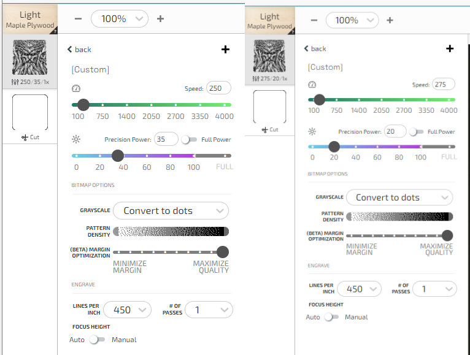
Task: Open right Lines Per Inch 450 dropdown
Action: click(x=359, y=289)
